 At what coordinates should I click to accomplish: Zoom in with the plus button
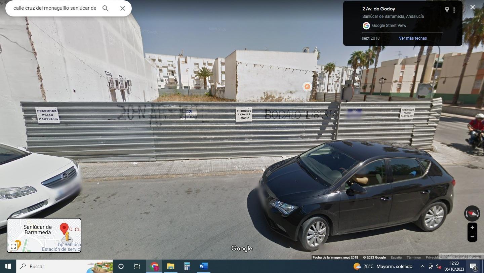(x=472, y=228)
